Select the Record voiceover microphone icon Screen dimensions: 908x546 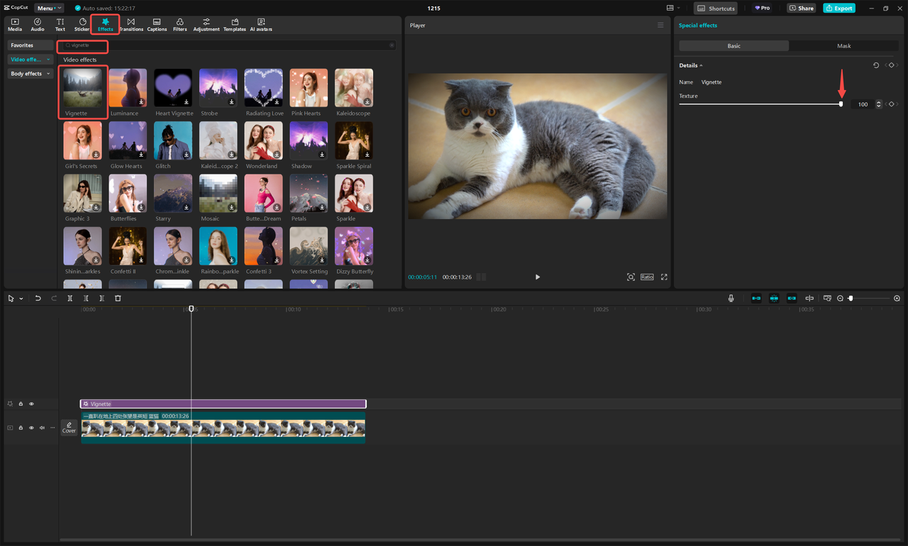coord(731,298)
